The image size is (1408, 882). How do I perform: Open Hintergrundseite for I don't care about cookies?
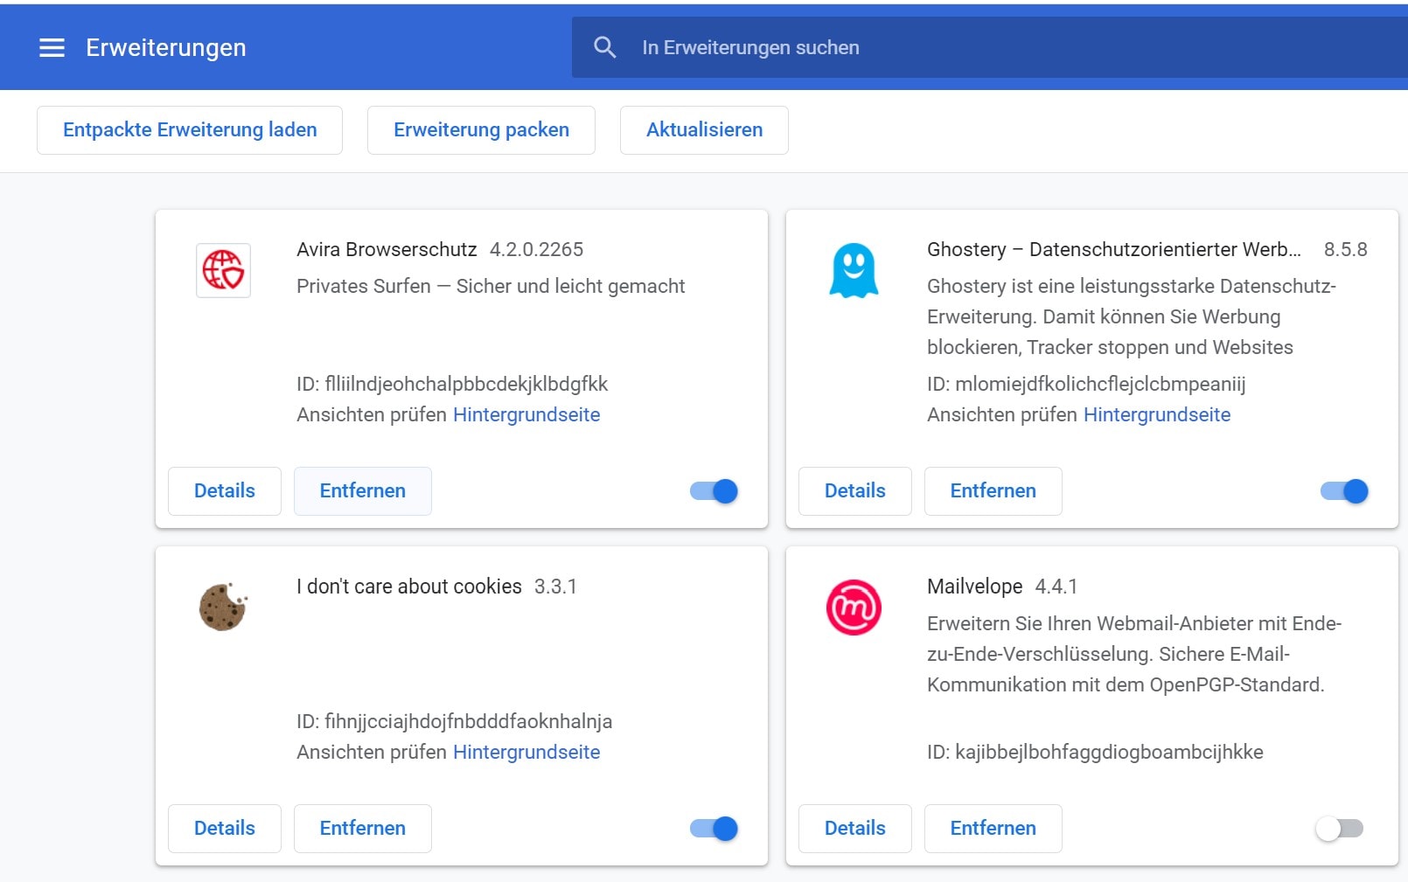click(526, 752)
